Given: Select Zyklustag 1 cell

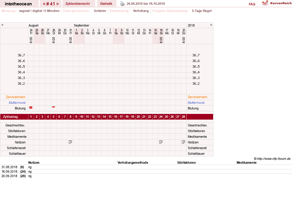Looking at the screenshot, I should click(x=31, y=117).
